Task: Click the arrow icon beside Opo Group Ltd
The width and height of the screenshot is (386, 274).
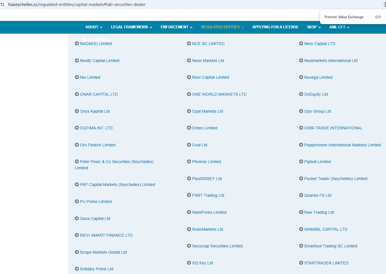Action: click(301, 111)
